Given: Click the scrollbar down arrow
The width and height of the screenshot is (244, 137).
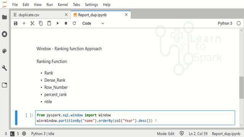Looking at the screenshot, I should coord(241,125).
